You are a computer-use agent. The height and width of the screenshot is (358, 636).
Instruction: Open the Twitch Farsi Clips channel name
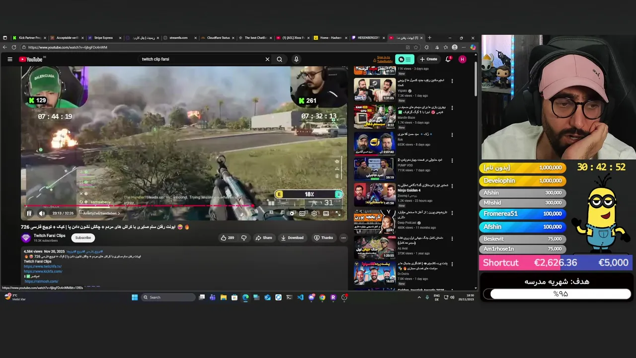(x=49, y=236)
